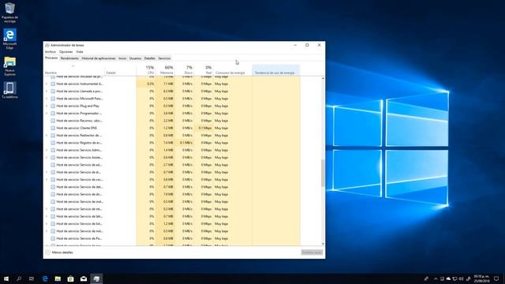
Task: Click Menos detalles to collapse the view
Action: click(x=60, y=252)
